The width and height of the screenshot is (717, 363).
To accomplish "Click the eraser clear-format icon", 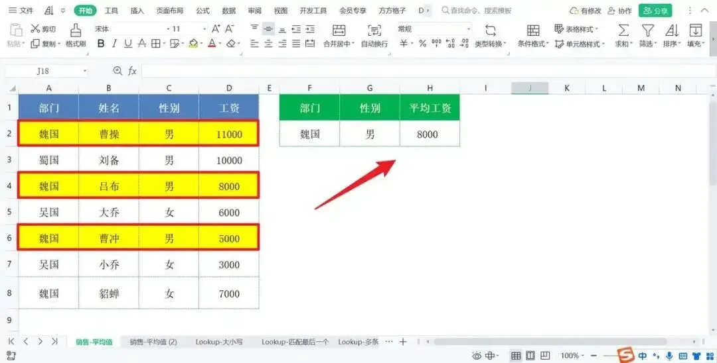I will point(231,43).
